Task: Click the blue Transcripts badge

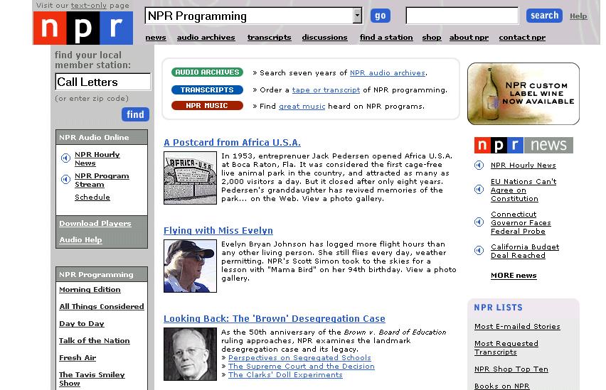Action: coord(207,90)
